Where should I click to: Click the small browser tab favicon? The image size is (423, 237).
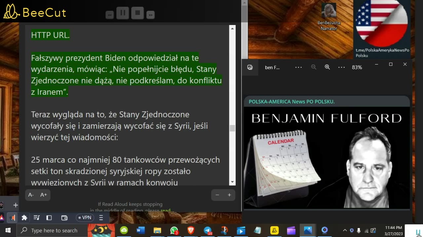[x=2, y=205]
